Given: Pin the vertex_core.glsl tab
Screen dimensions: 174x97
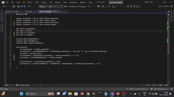Looking at the screenshot, I should click(x=53, y=12).
